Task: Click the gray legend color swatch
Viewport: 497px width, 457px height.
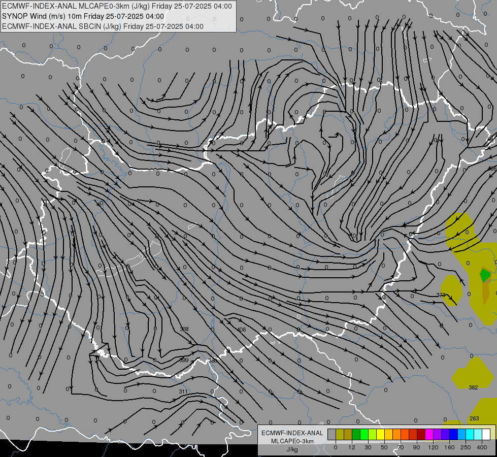Action: point(332,435)
